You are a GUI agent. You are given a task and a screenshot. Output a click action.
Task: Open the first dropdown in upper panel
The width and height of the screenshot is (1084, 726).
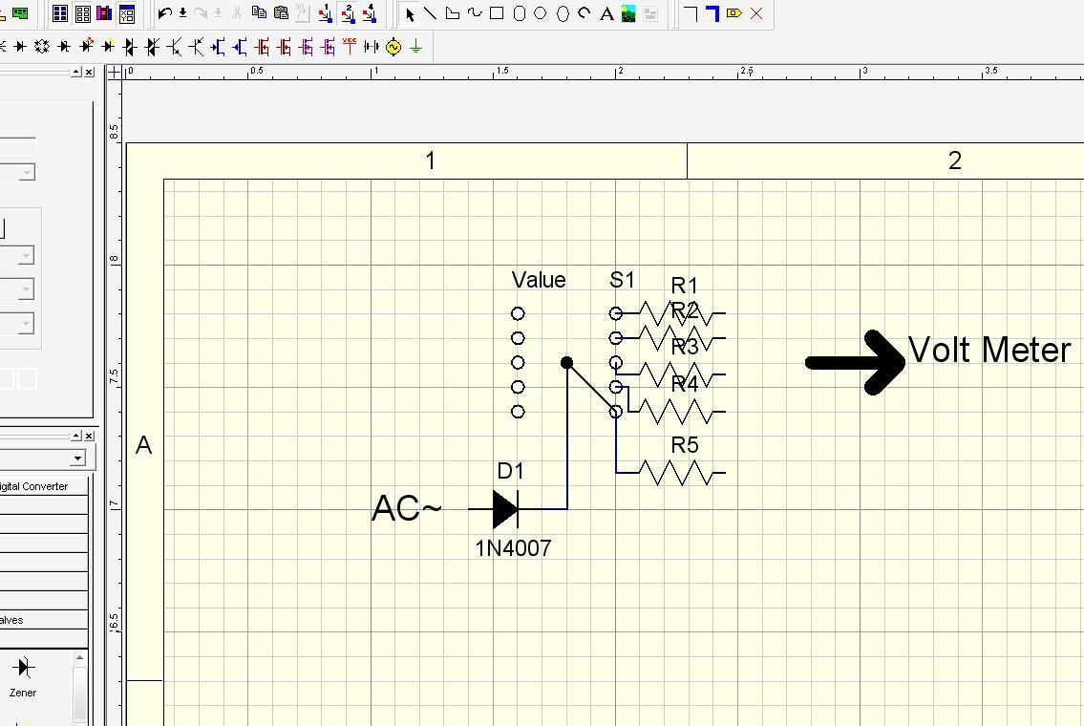coord(27,172)
